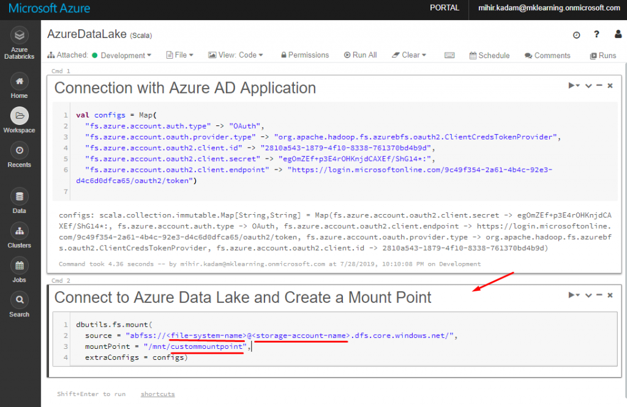Open the help question mark icon
The image size is (627, 407).
pyautogui.click(x=596, y=34)
